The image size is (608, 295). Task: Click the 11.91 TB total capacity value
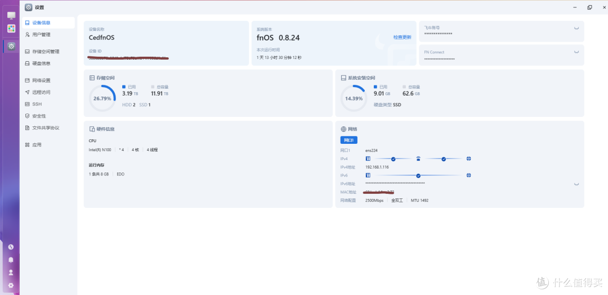pyautogui.click(x=159, y=94)
